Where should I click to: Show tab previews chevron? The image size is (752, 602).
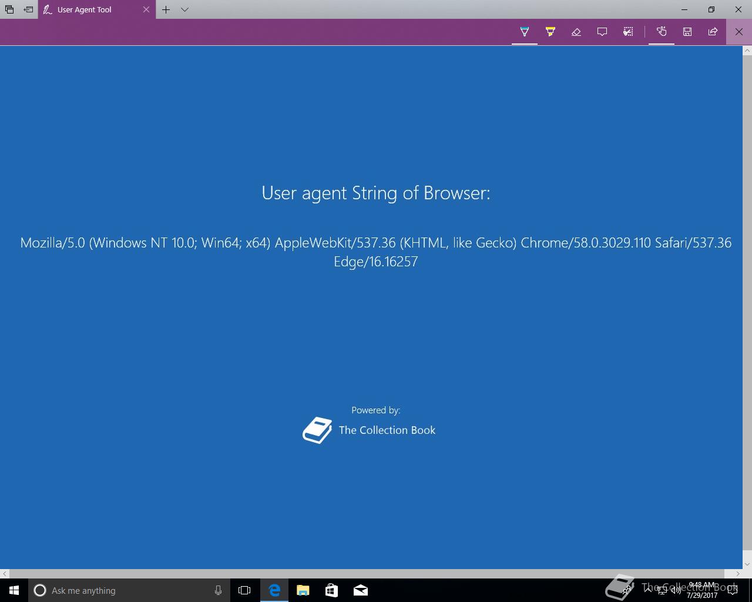[184, 9]
